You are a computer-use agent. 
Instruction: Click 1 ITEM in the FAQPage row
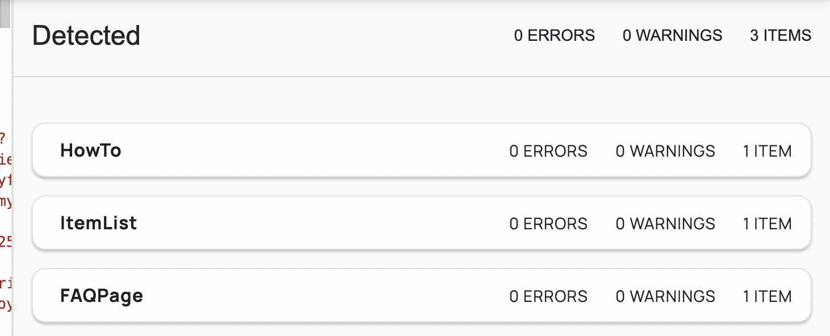767,296
